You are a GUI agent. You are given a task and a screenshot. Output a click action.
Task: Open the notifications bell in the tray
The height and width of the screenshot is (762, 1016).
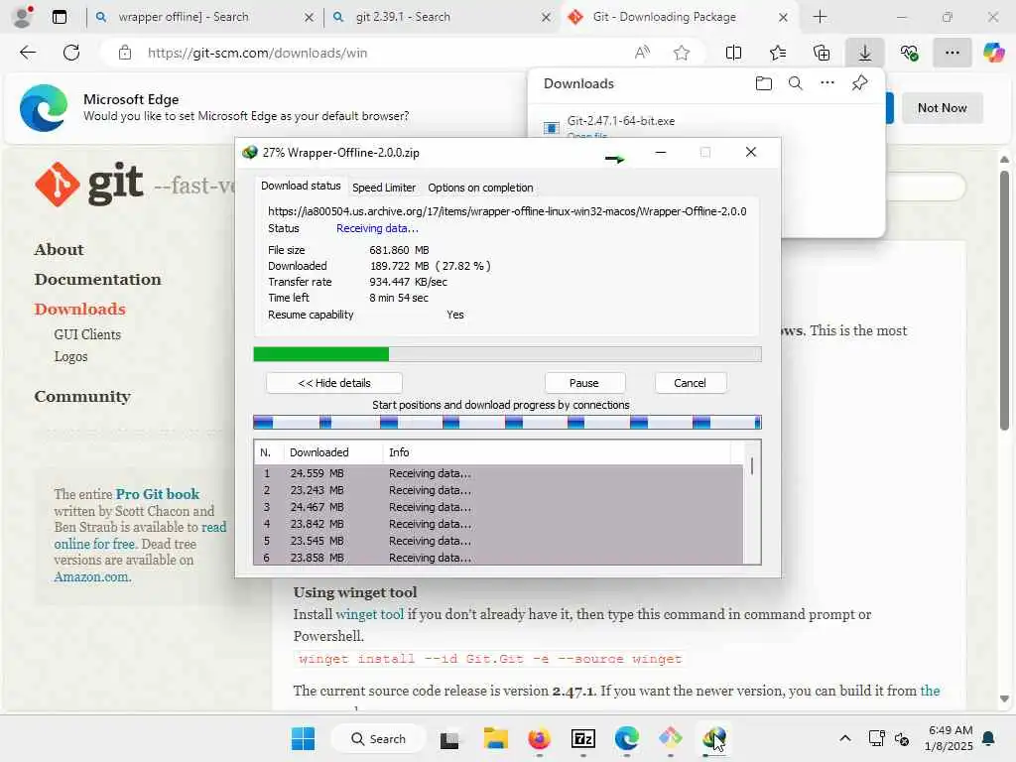pyautogui.click(x=989, y=738)
